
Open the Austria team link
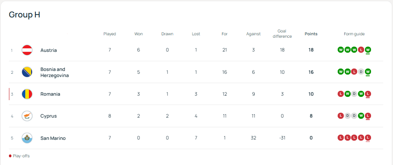point(48,50)
